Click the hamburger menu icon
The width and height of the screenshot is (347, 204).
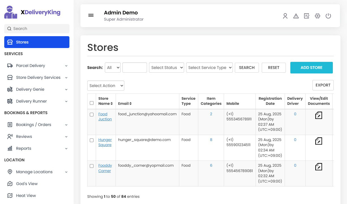click(91, 15)
